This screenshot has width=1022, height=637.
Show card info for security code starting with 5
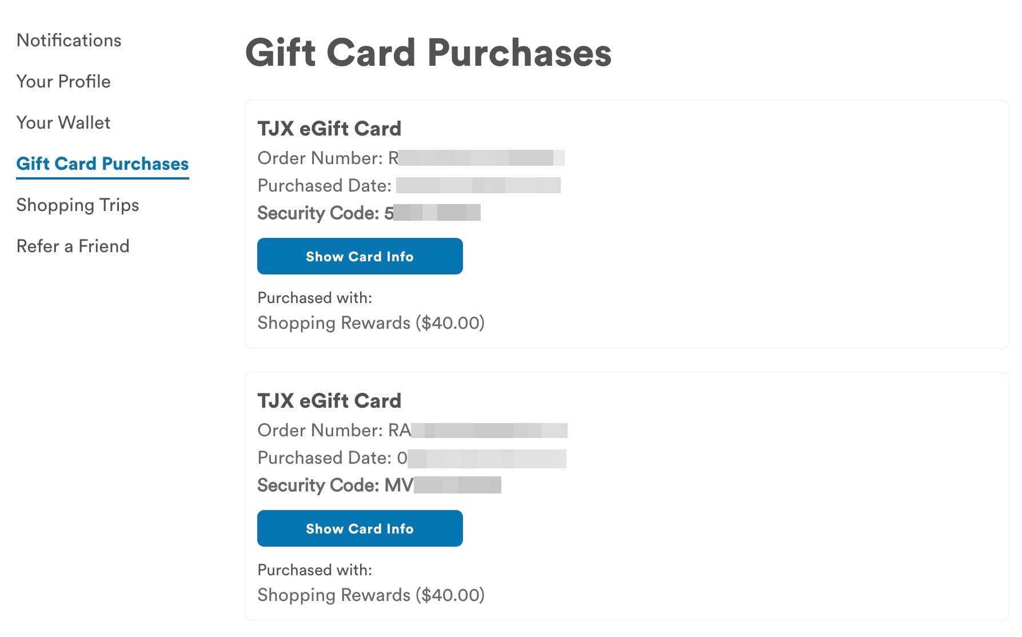pos(360,257)
